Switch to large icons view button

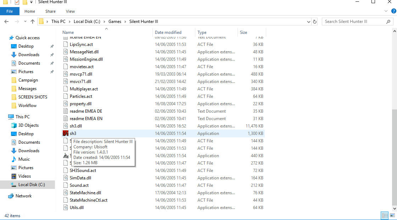pos(392,215)
